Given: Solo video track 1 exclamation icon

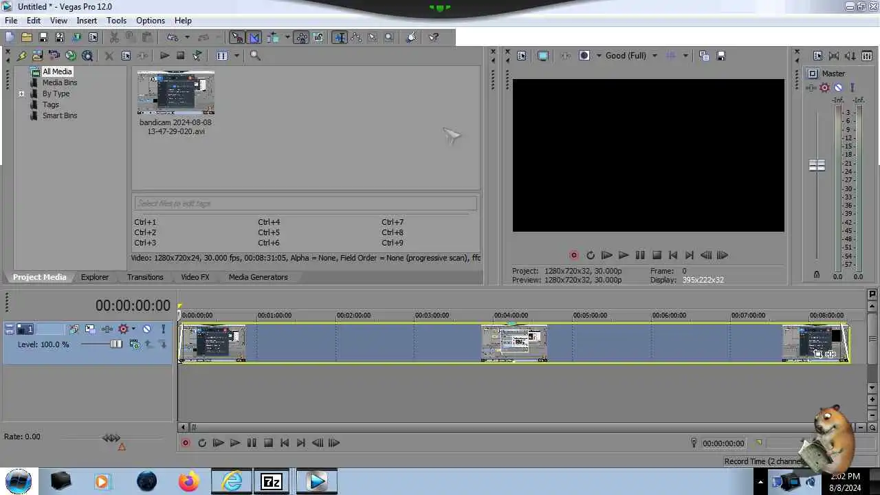Looking at the screenshot, I should point(163,329).
